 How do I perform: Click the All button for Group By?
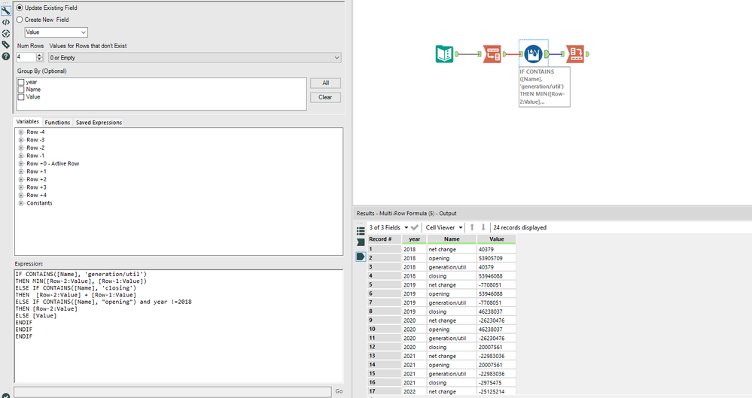(326, 83)
